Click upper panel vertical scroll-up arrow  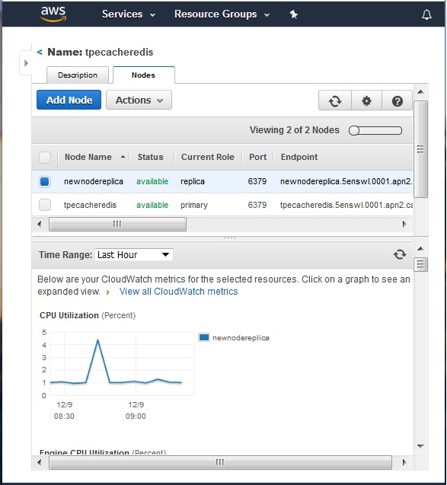420,92
